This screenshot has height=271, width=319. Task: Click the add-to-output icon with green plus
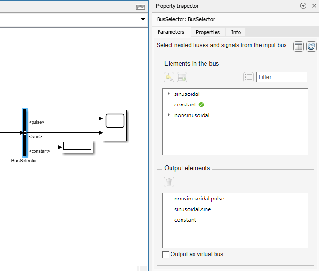click(x=182, y=77)
